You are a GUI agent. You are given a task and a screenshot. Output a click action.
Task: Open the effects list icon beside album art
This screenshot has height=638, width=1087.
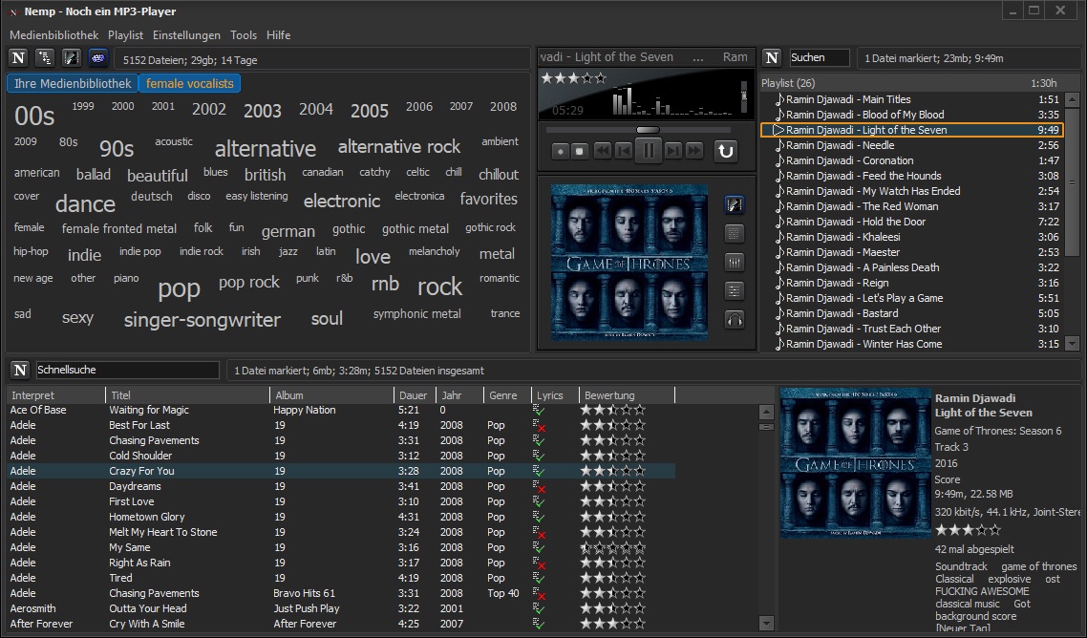pos(735,291)
